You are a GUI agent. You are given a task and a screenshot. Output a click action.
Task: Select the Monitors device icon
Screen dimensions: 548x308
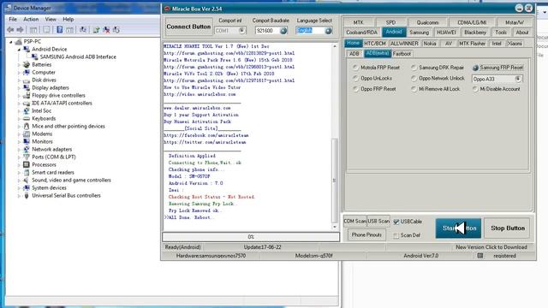27,141
